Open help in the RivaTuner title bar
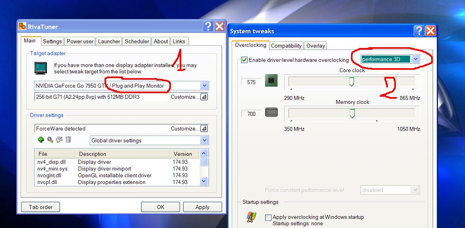Image resolution: width=465 pixels, height=228 pixels. click(208, 26)
